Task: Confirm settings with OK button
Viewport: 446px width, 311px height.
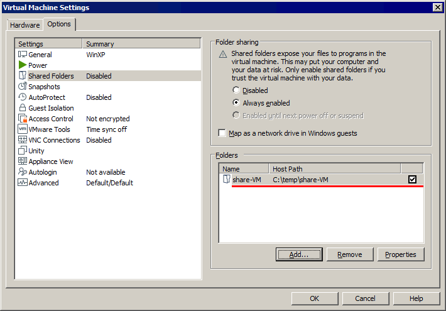Action: (x=315, y=298)
